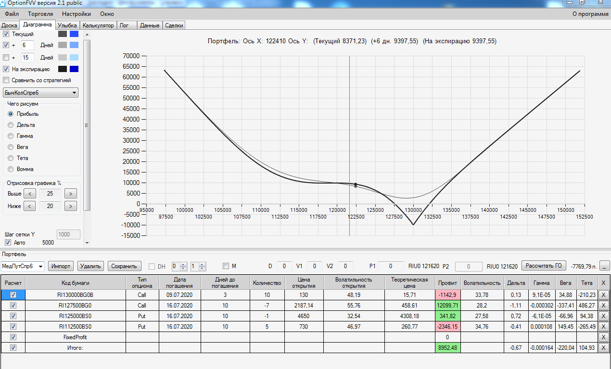Select the Вомма radio button

coord(11,169)
